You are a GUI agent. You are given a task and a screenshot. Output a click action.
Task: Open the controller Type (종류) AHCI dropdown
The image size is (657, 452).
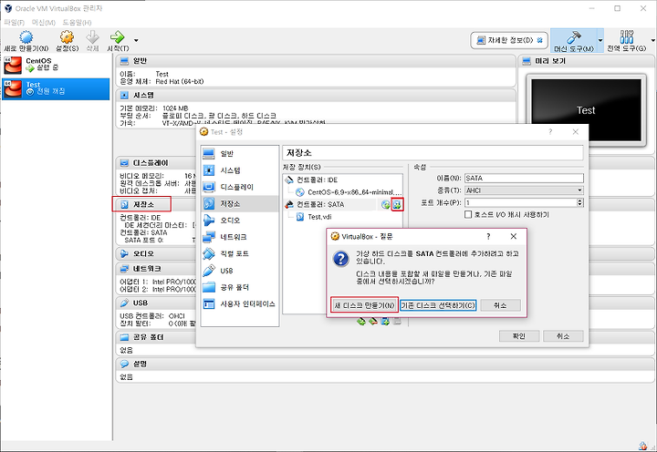[524, 190]
